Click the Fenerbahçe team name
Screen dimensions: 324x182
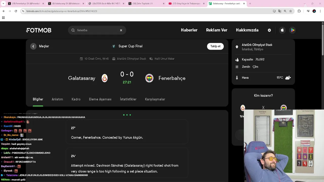coord(172,78)
